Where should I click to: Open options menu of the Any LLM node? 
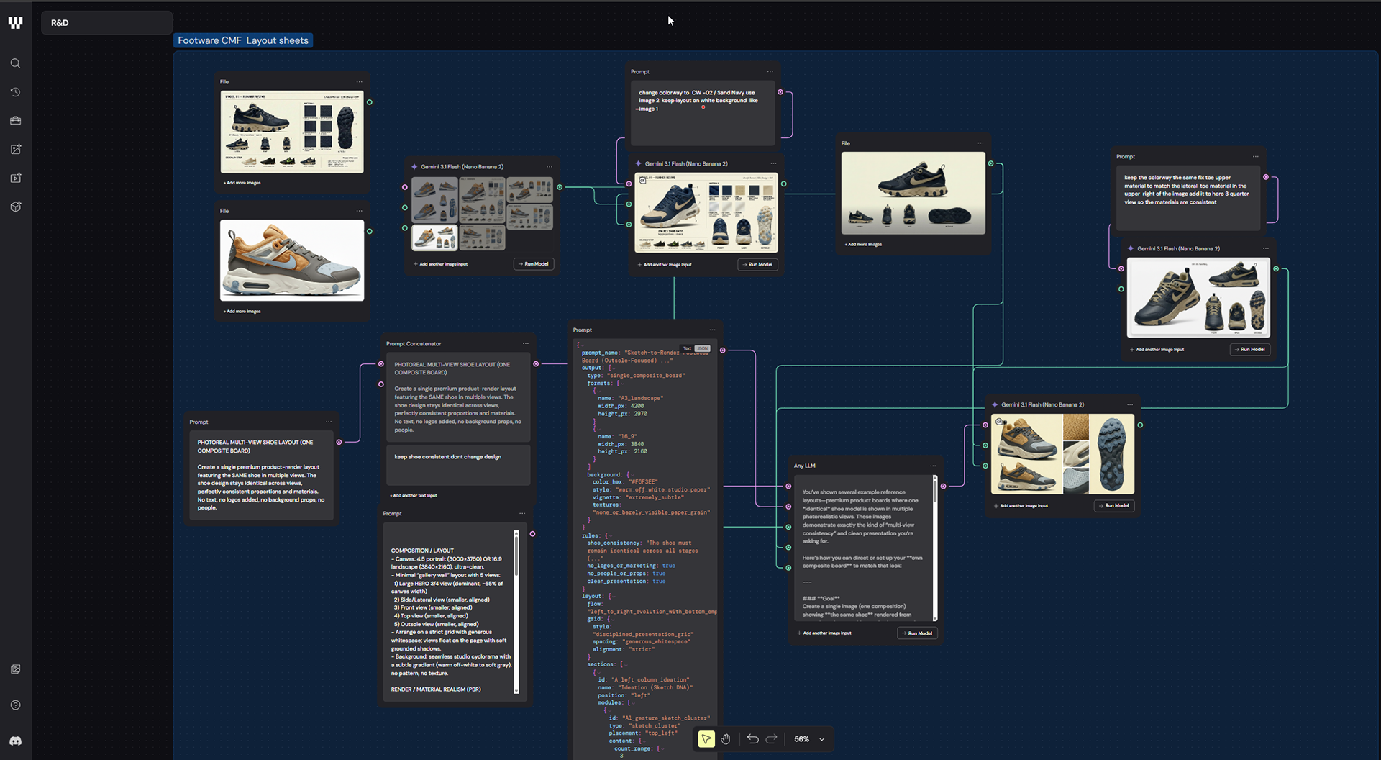(x=933, y=466)
